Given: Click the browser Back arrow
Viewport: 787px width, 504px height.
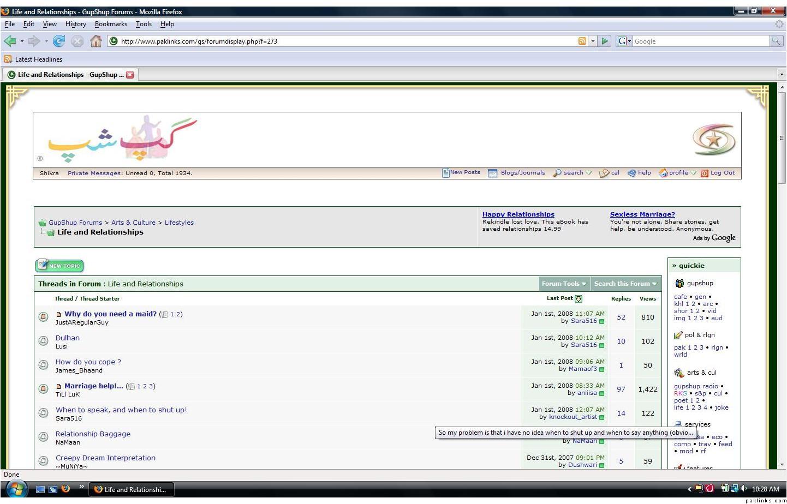Looking at the screenshot, I should click(10, 41).
